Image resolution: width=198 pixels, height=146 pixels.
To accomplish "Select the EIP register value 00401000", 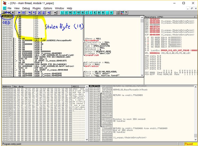I will [155, 35].
